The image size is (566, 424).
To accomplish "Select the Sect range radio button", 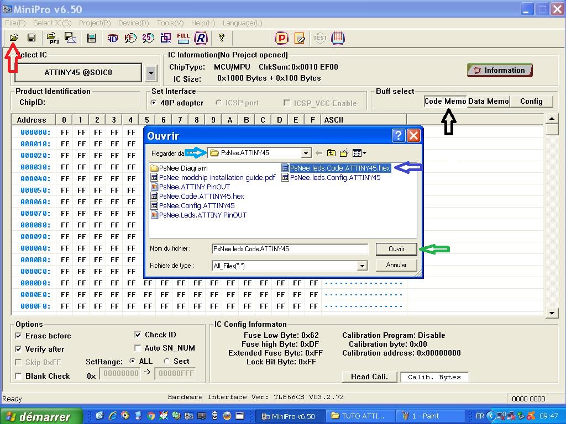I will click(x=166, y=361).
